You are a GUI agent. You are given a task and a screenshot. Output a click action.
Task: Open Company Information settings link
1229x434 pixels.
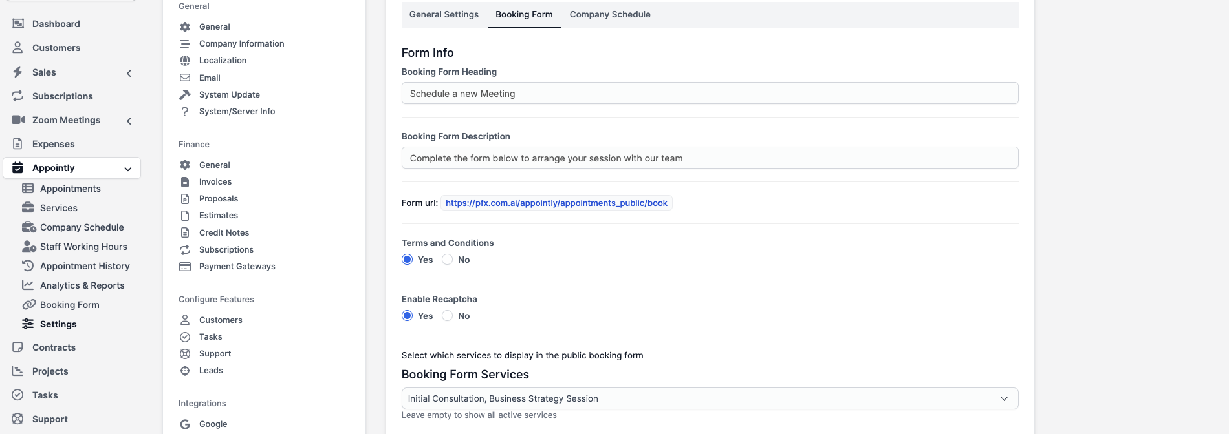[241, 44]
